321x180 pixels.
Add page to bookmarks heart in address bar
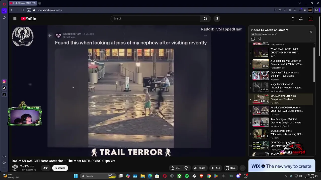295,10
